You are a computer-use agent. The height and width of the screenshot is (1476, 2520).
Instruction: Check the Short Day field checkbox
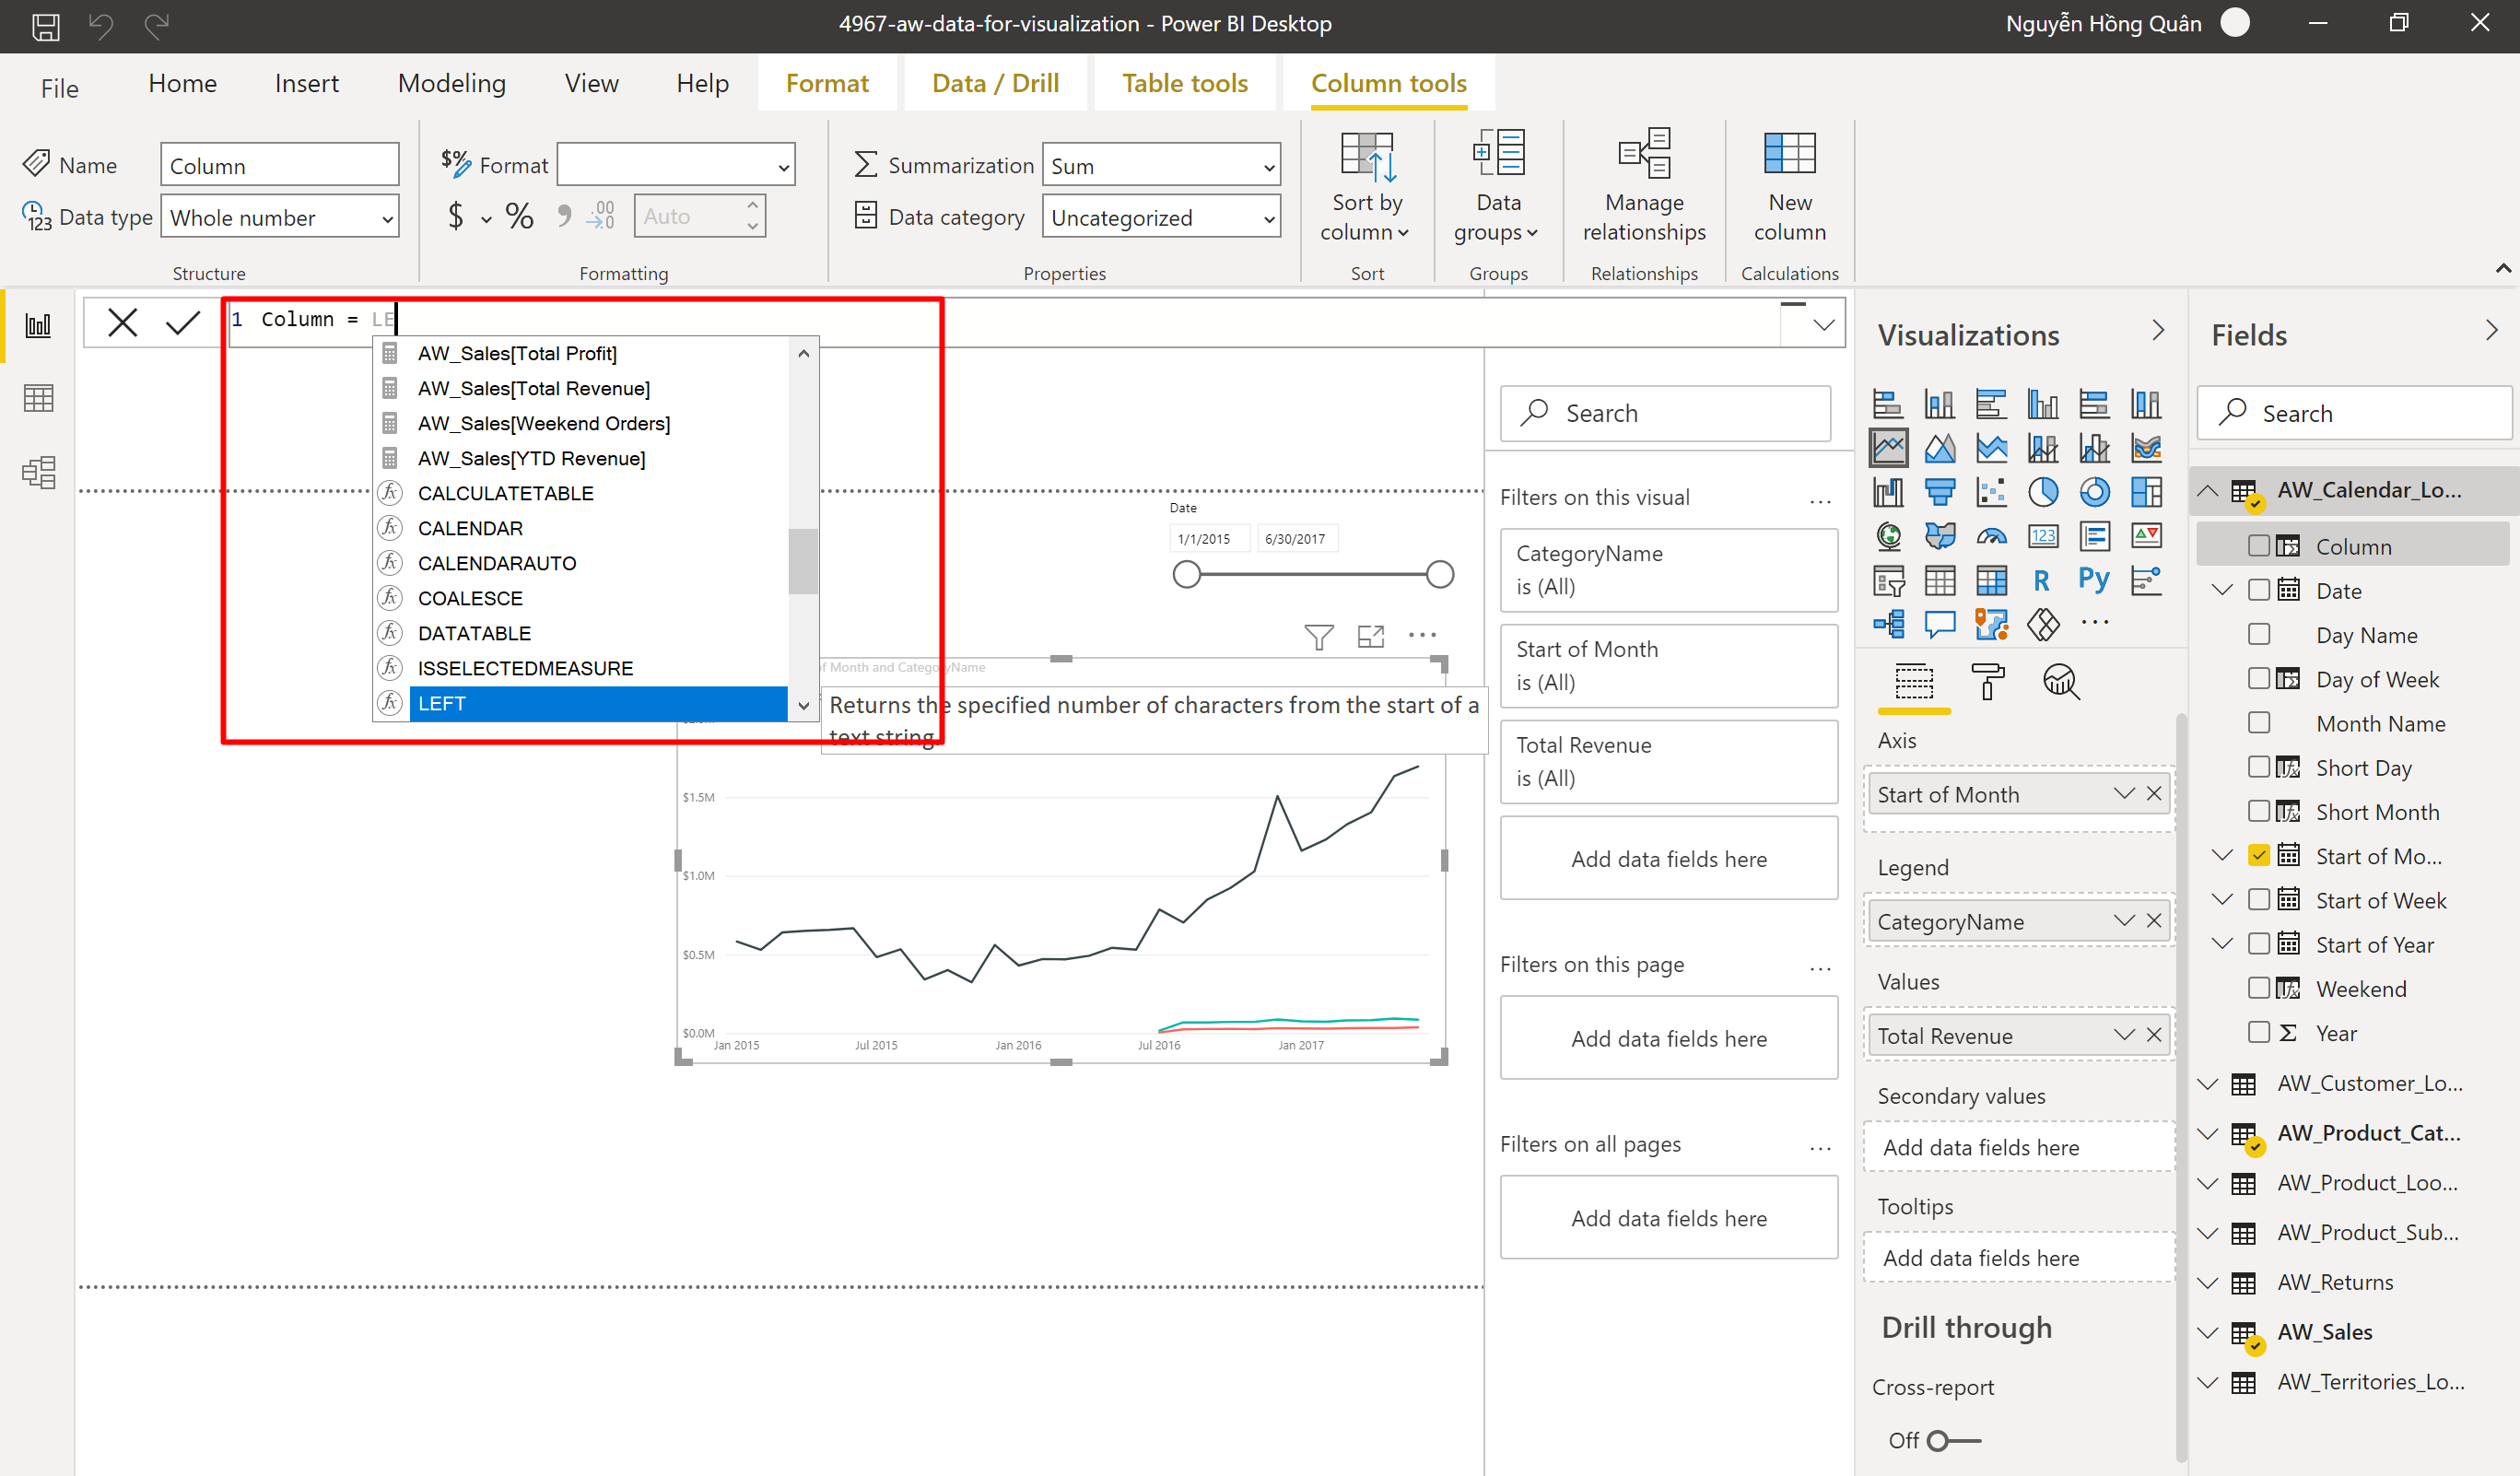[x=2259, y=766]
